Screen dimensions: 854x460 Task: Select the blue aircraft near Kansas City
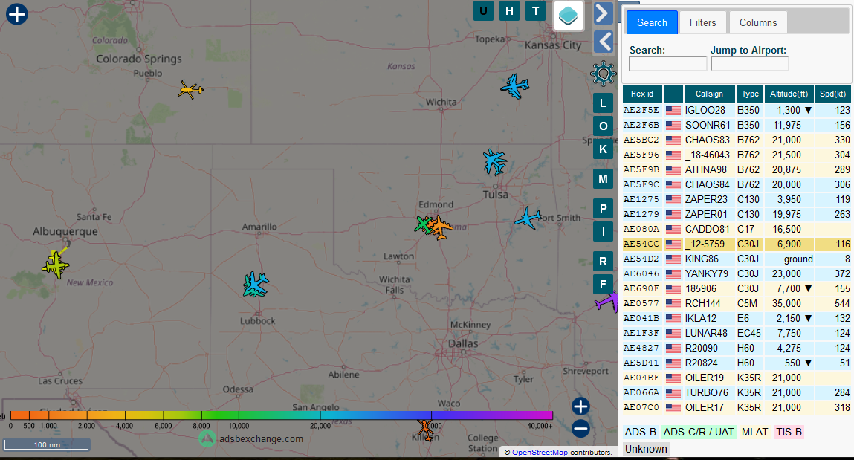point(514,86)
